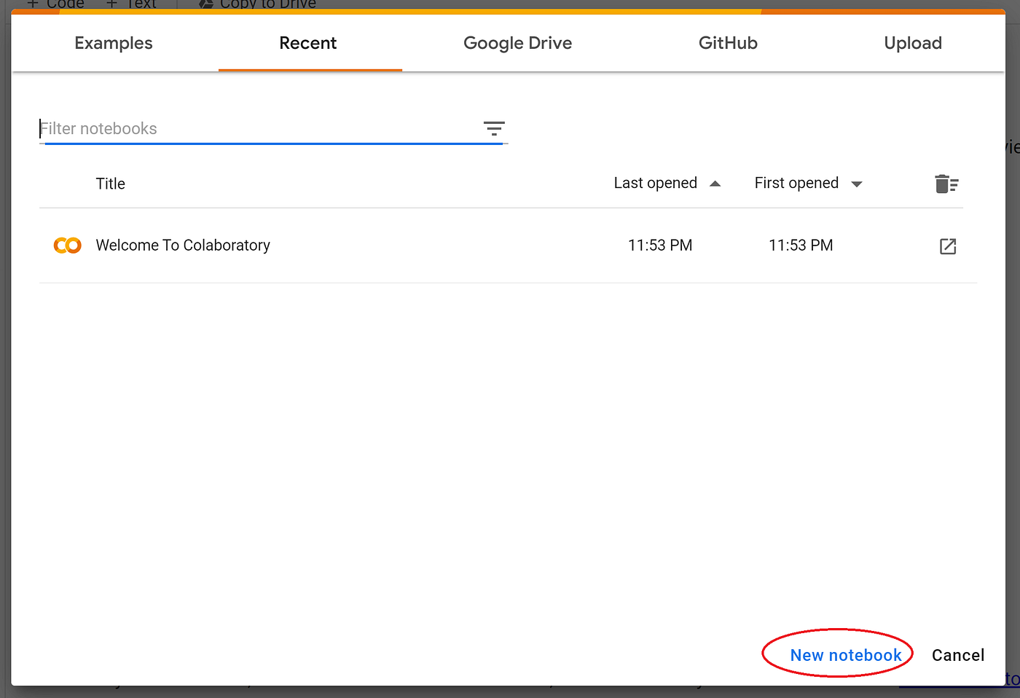Image resolution: width=1020 pixels, height=698 pixels.
Task: Click the Colab logo beside Welcome To Colaboratory
Action: 68,246
